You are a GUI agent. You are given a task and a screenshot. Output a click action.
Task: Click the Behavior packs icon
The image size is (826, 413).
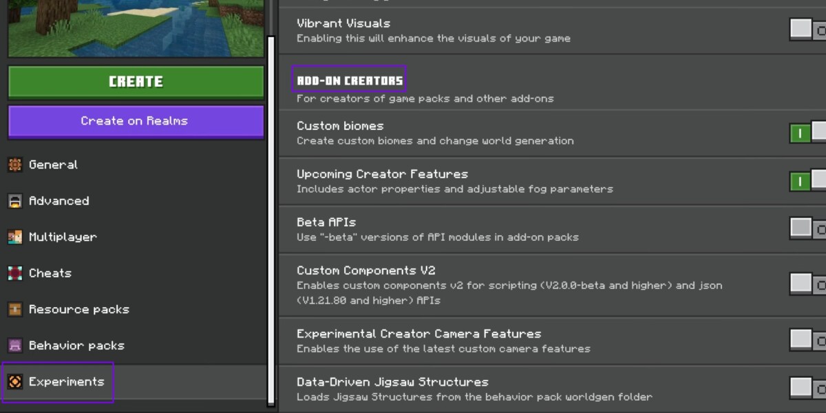[16, 345]
